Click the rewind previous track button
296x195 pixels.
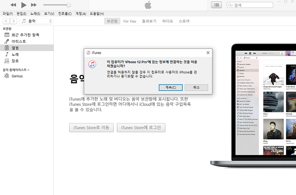pyautogui.click(x=13, y=5)
